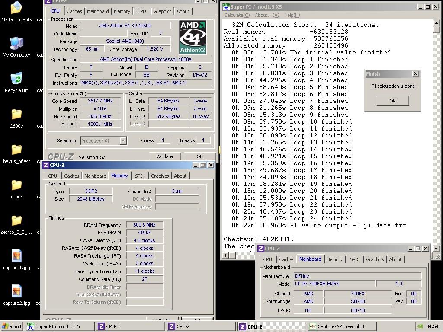Open SPD tab in top CPU-Z window
This screenshot has width=443, height=332.
[x=142, y=11]
